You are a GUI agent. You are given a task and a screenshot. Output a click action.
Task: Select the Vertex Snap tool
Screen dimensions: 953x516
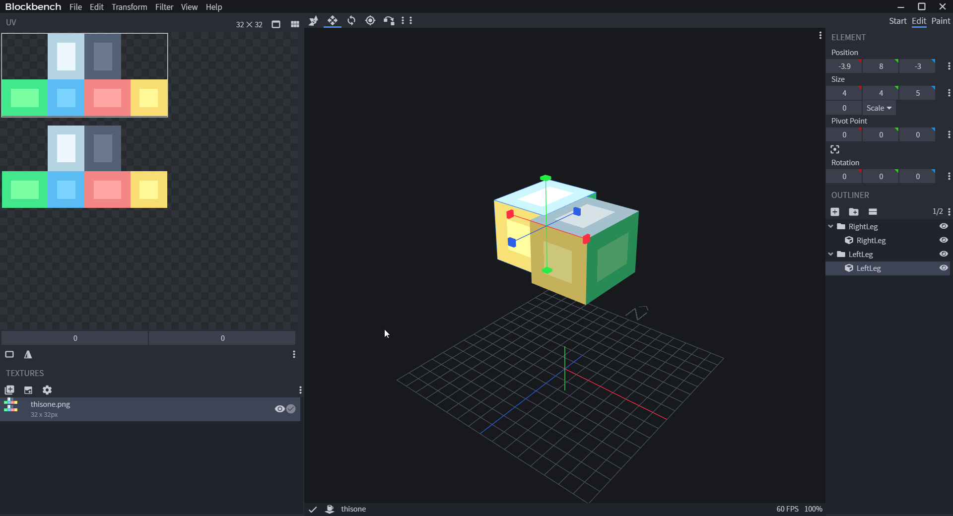pos(313,21)
